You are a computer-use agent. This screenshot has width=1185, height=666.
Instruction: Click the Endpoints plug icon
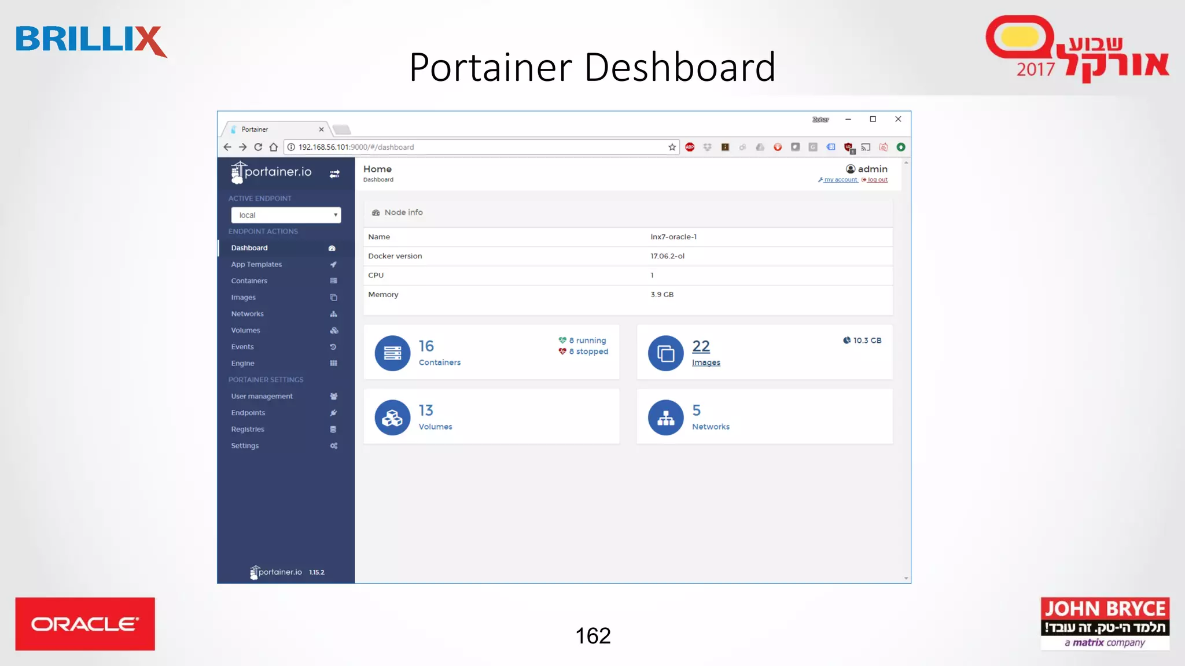333,413
